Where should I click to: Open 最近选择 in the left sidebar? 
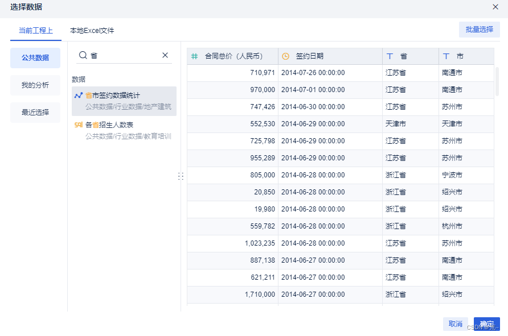pos(35,112)
